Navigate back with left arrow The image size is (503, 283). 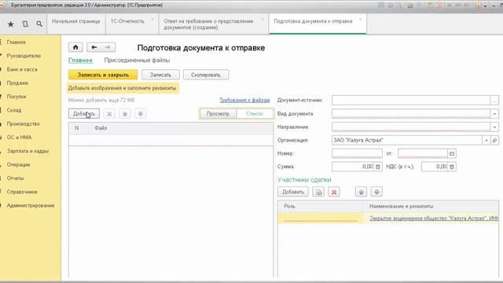(x=94, y=47)
